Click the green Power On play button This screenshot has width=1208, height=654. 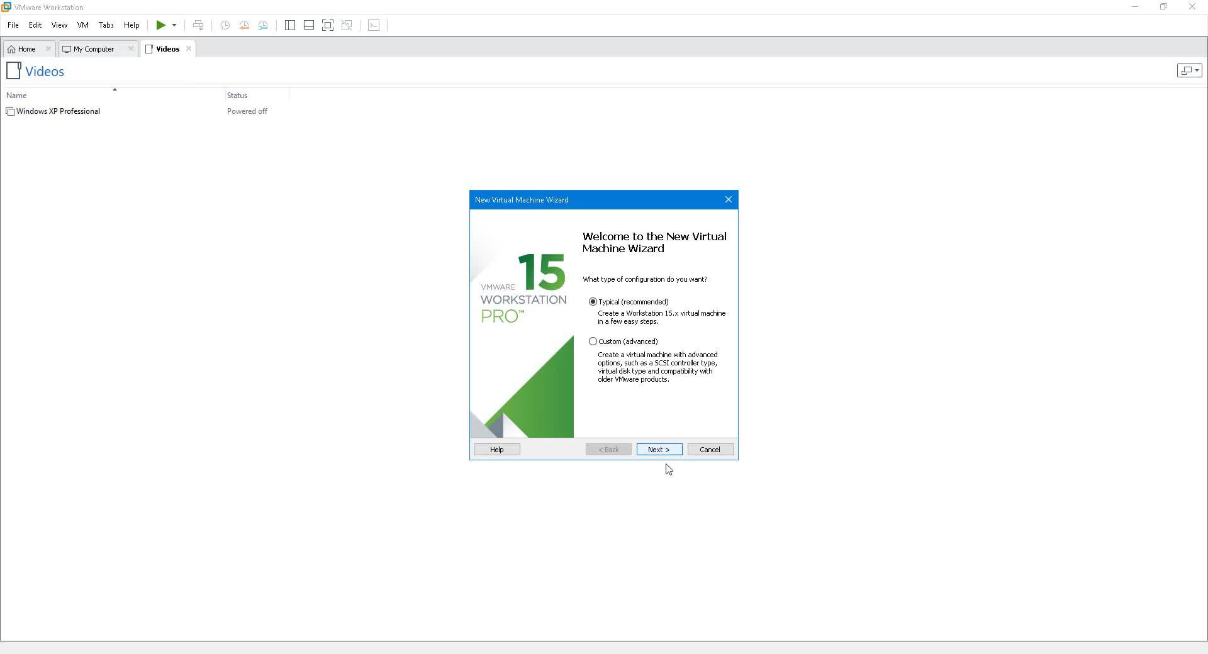[x=161, y=25]
